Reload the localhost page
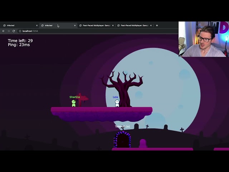 pyautogui.click(x=14, y=31)
